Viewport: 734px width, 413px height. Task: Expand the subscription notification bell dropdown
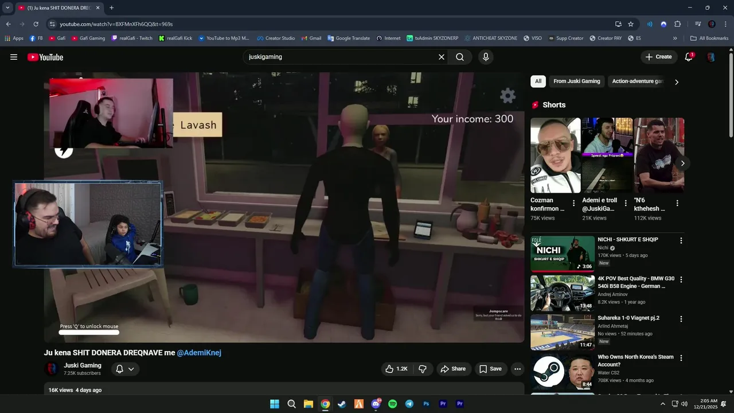pyautogui.click(x=125, y=369)
